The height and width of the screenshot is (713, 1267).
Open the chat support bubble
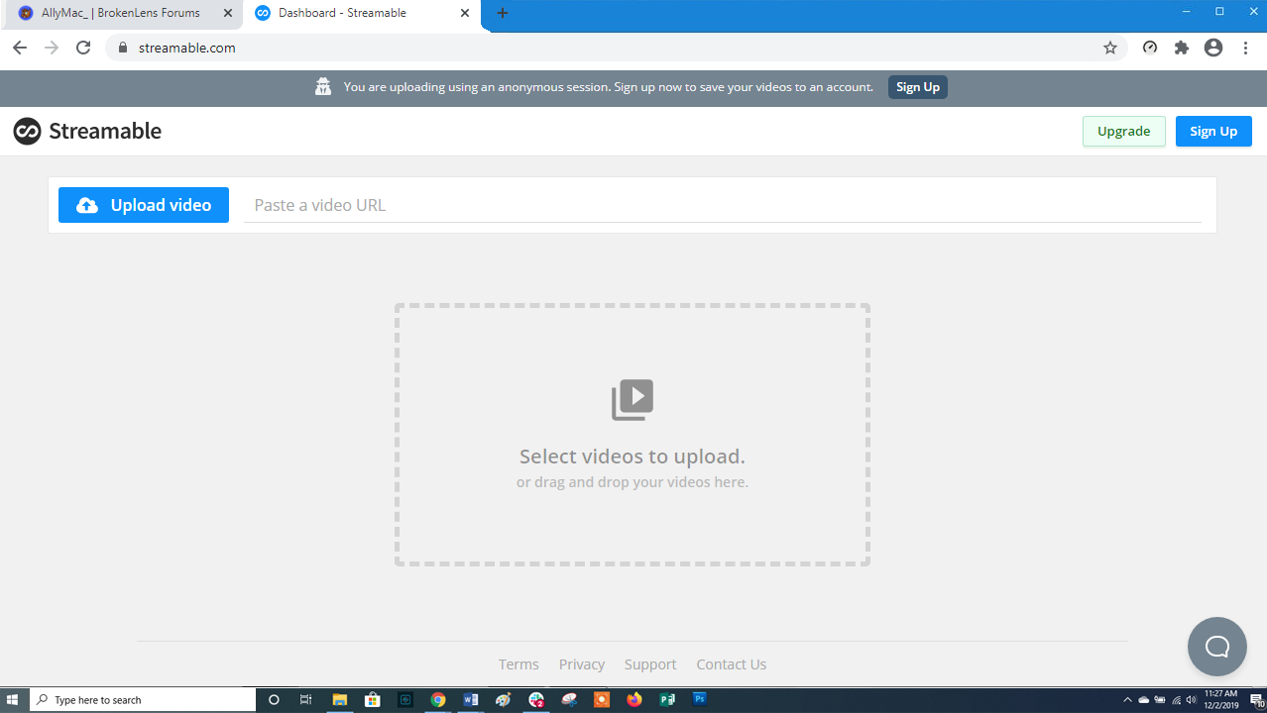1216,647
